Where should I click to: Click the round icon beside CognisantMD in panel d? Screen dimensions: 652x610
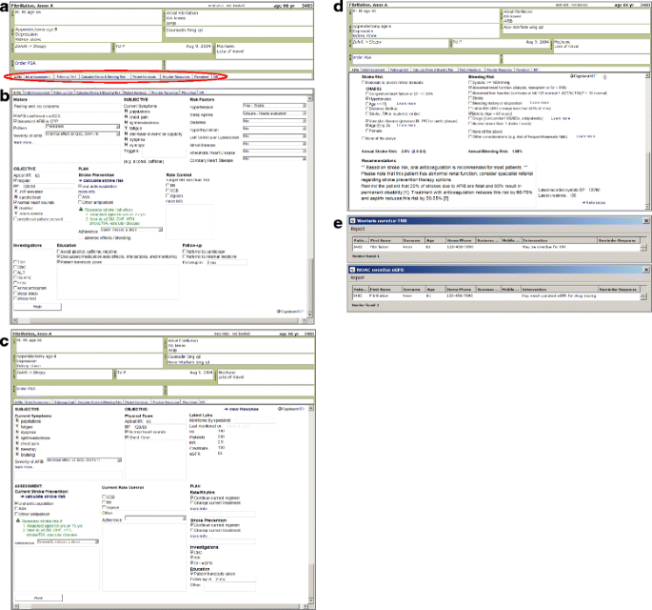[604, 77]
